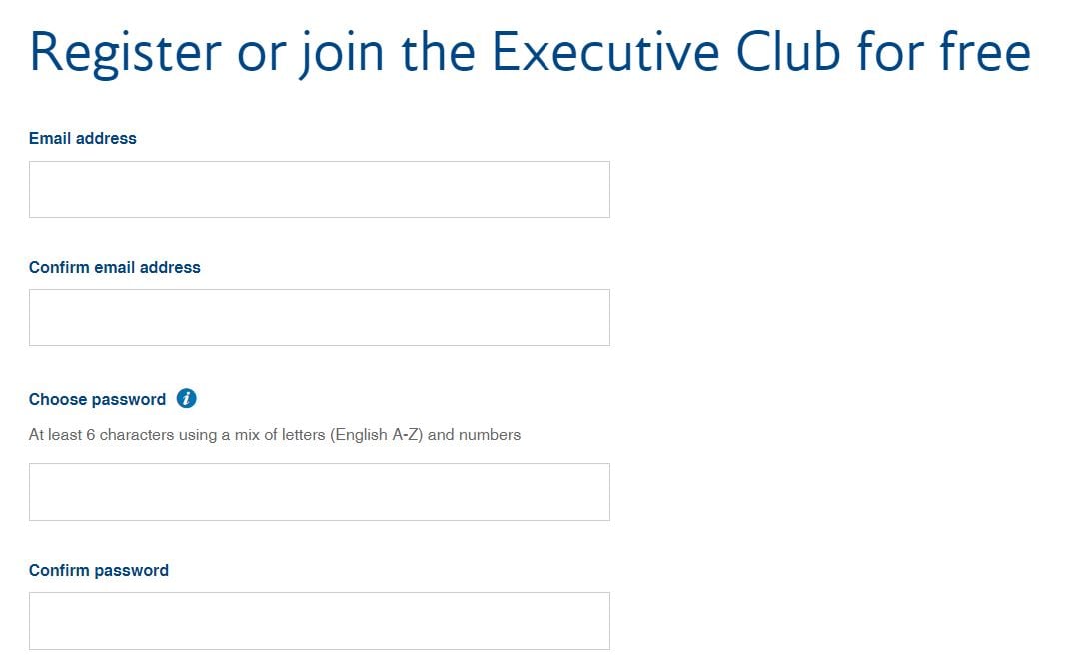This screenshot has width=1090, height=659.
Task: Click the field below the password hint
Action: 319,491
